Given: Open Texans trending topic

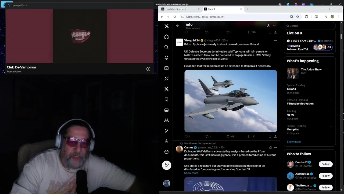Looking at the screenshot, I should point(291,89).
